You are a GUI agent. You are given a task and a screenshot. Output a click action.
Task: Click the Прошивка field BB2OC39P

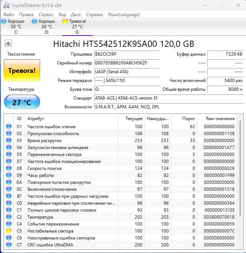127,54
